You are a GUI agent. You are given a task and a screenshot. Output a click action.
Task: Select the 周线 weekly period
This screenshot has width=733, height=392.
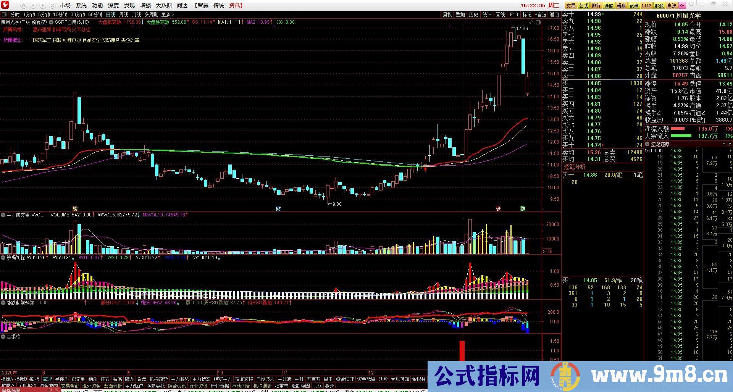(x=124, y=15)
